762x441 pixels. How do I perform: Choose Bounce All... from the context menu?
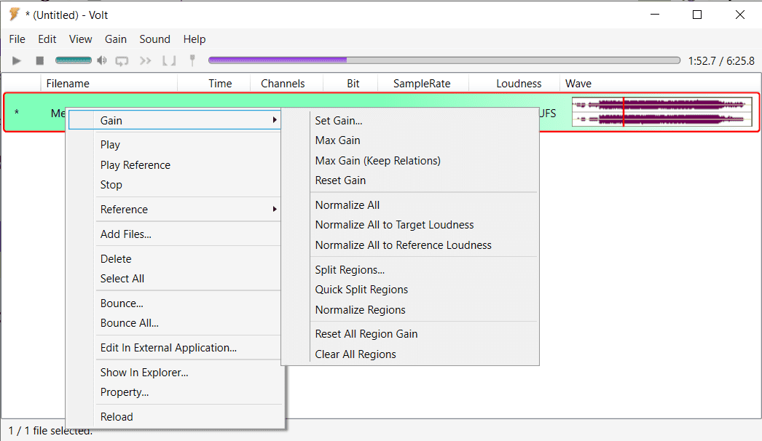coord(130,323)
